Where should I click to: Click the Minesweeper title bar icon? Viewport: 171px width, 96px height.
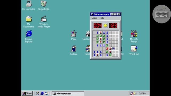tap(92, 14)
